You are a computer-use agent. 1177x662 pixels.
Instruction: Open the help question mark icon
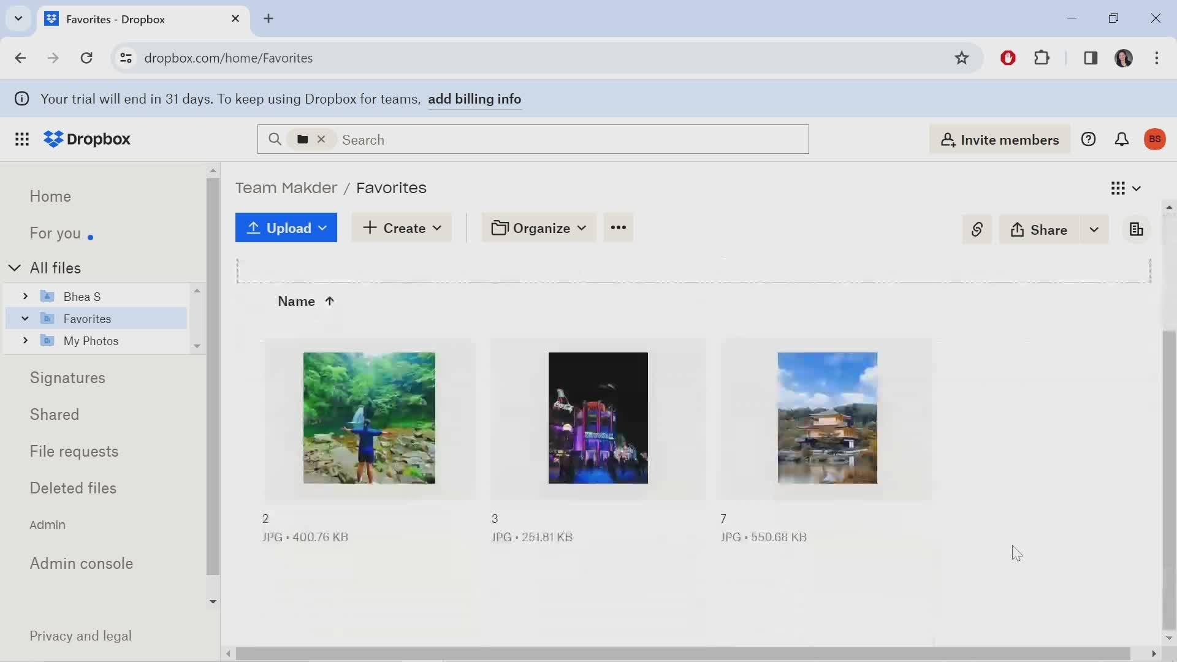pos(1089,140)
